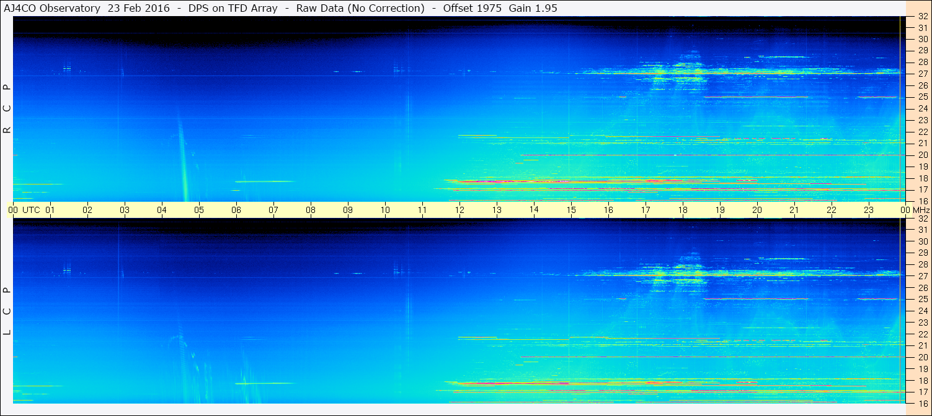The width and height of the screenshot is (932, 416).
Task: Select hour 18 on the time axis
Action: (x=683, y=210)
